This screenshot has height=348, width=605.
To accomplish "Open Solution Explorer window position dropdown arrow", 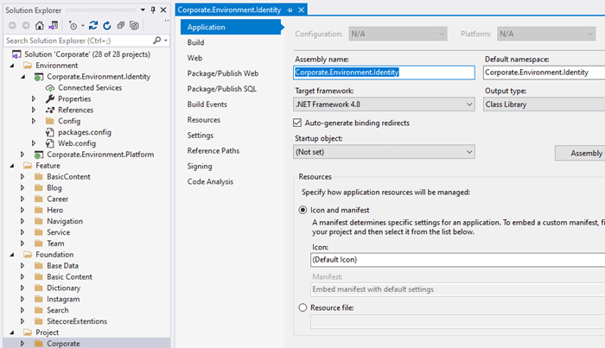I will coord(143,10).
